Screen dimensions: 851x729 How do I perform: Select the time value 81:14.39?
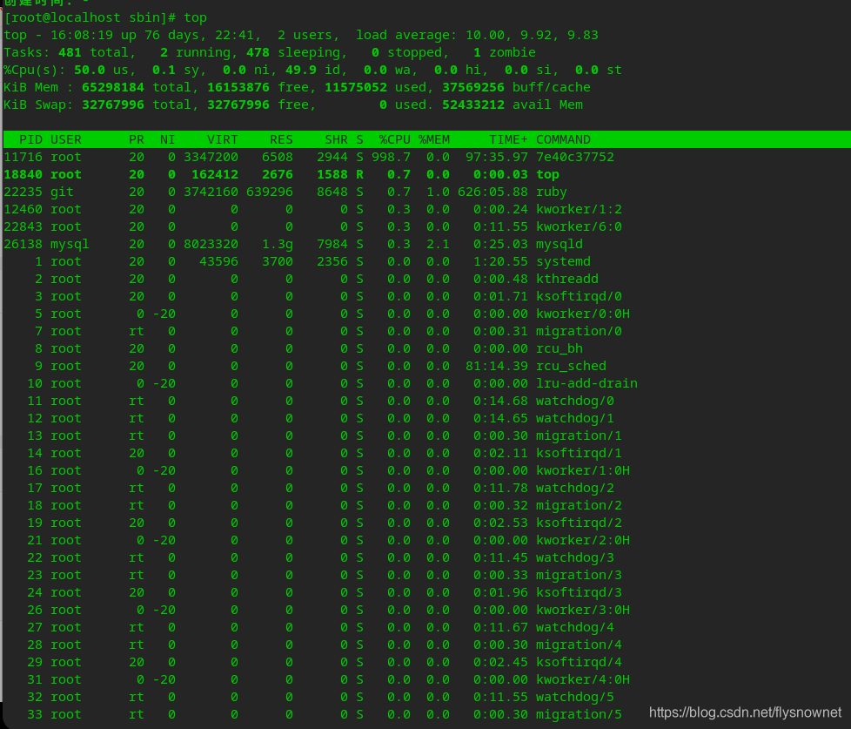click(x=497, y=366)
